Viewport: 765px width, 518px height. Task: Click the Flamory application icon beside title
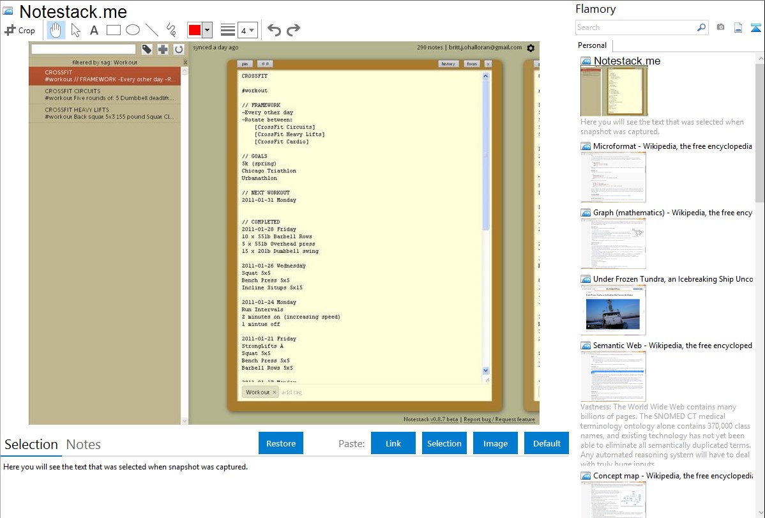(x=8, y=11)
